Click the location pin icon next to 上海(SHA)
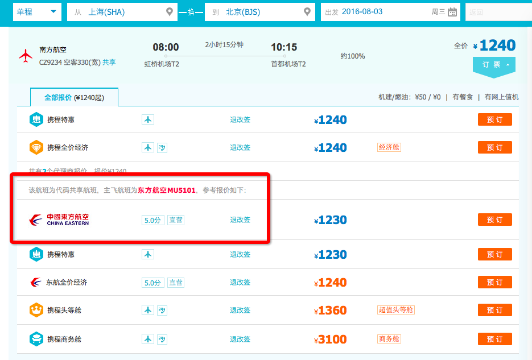The width and height of the screenshot is (532, 360). click(x=168, y=11)
